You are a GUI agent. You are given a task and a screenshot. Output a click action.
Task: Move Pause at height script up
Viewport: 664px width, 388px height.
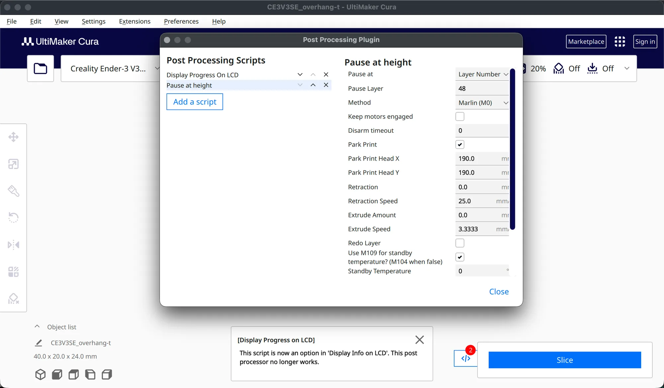coord(313,85)
